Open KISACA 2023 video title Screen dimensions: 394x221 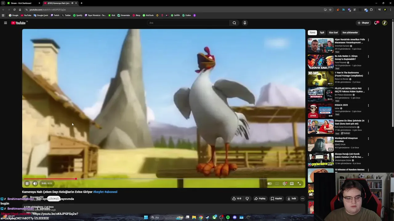[341, 105]
